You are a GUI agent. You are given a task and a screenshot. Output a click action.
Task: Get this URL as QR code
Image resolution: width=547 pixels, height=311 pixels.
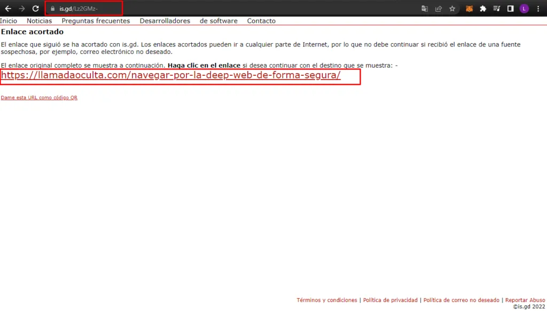pyautogui.click(x=39, y=98)
